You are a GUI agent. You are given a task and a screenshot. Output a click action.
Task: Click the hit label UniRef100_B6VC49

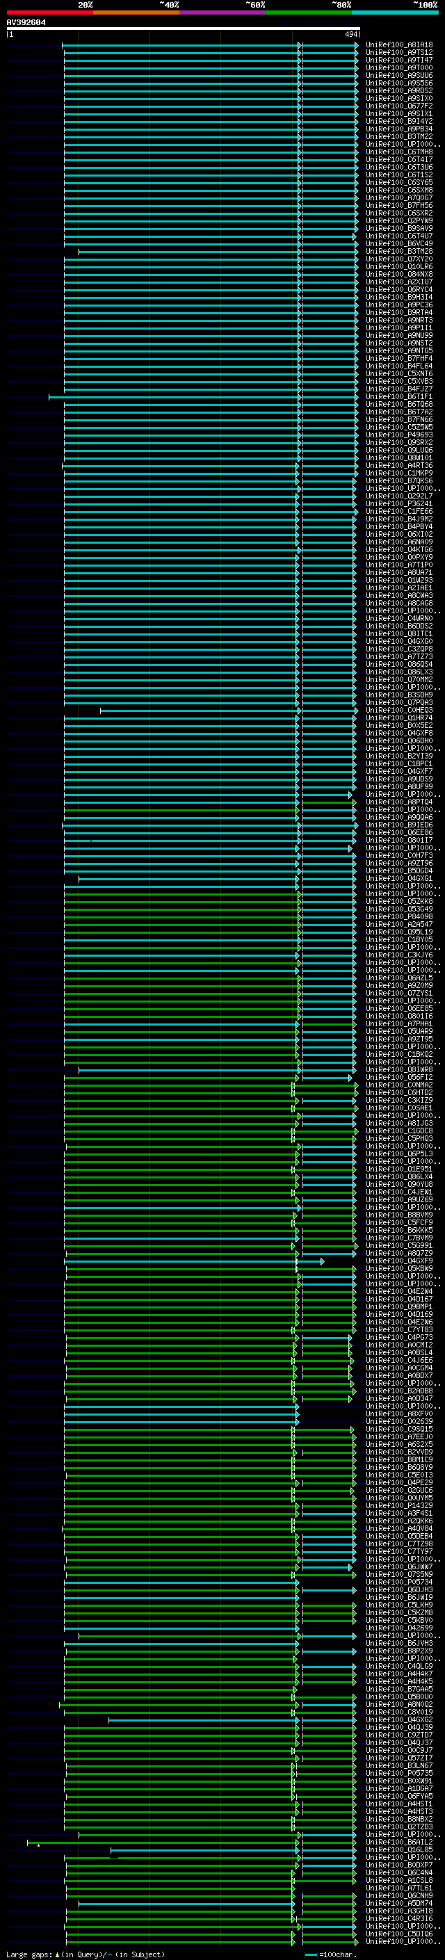[x=399, y=243]
